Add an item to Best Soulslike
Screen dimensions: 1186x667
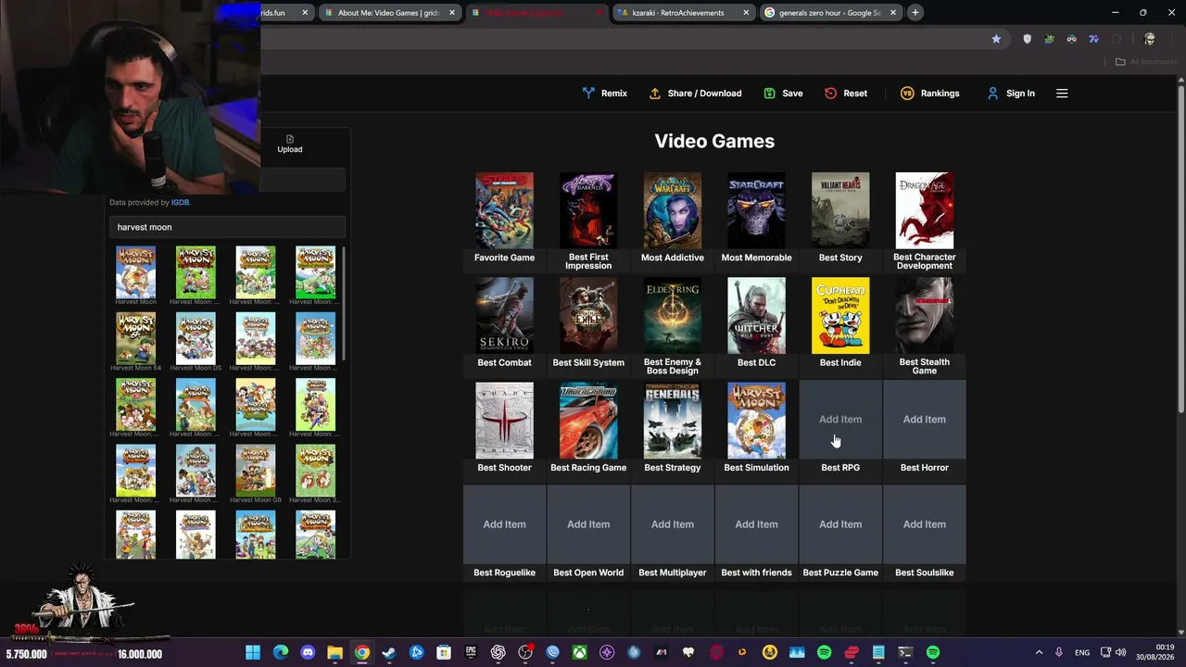[x=925, y=524]
